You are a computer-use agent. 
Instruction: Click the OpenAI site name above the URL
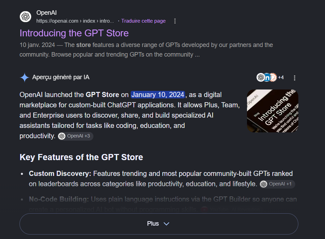tap(47, 13)
